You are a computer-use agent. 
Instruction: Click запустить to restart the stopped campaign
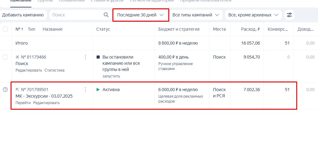click(111, 76)
